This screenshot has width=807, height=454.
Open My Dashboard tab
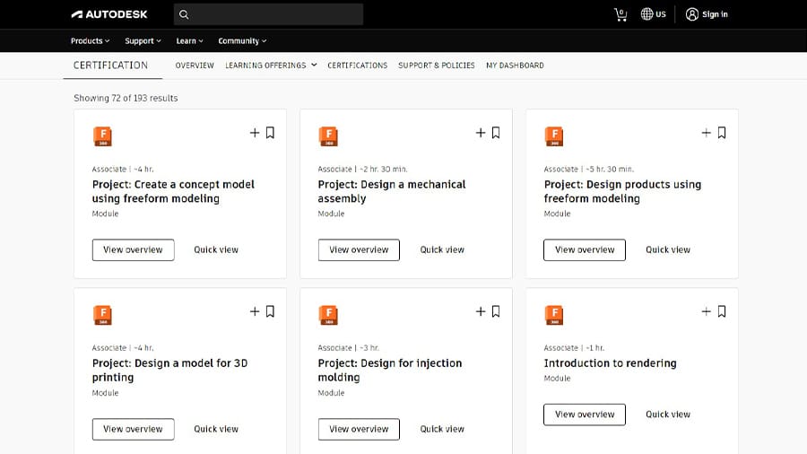tap(515, 65)
